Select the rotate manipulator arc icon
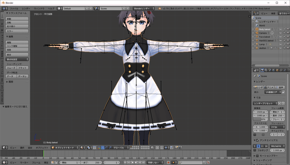The height and width of the screenshot is (165, 290). point(107,148)
